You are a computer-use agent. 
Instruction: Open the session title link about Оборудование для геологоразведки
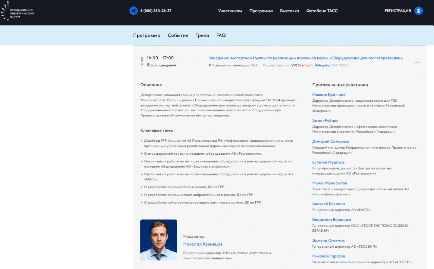pyautogui.click(x=305, y=58)
